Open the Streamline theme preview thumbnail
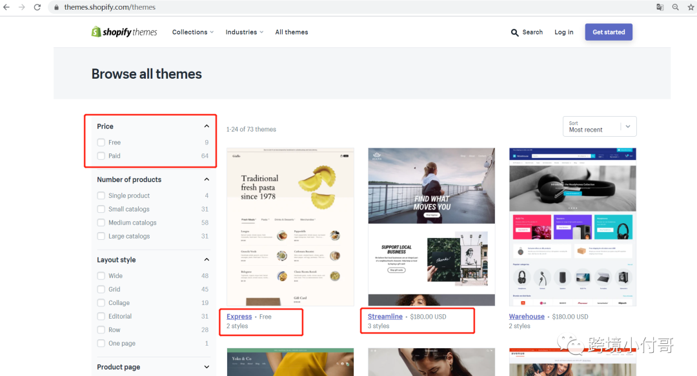Viewport: 697px width, 376px height. click(432, 226)
